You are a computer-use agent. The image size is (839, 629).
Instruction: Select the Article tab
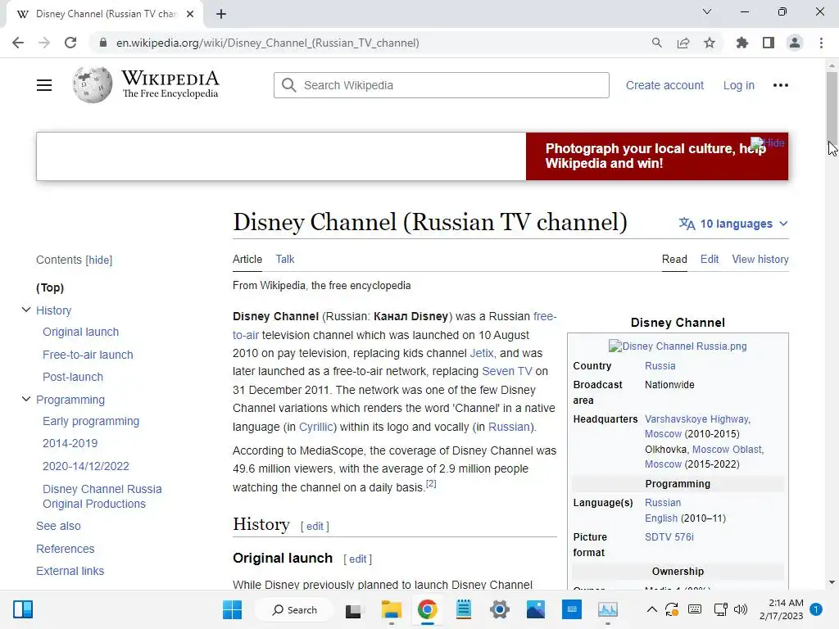tap(247, 259)
